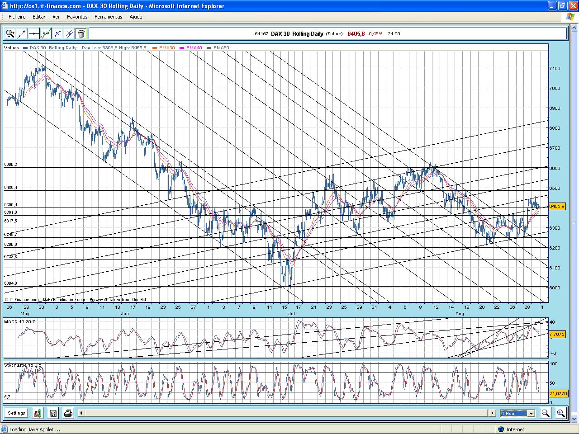Click the EMA40 magenta legend swatch
This screenshot has height=434, width=579.
(x=182, y=48)
